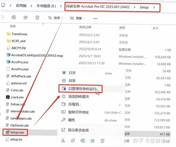
Task: Click the delete trash icon in context menu
Action: click(x=102, y=141)
